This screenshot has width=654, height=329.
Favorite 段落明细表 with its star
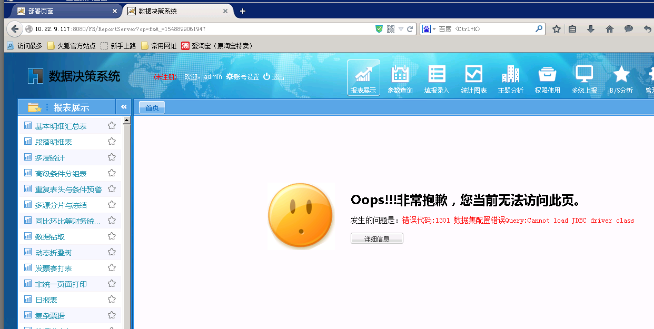[112, 142]
